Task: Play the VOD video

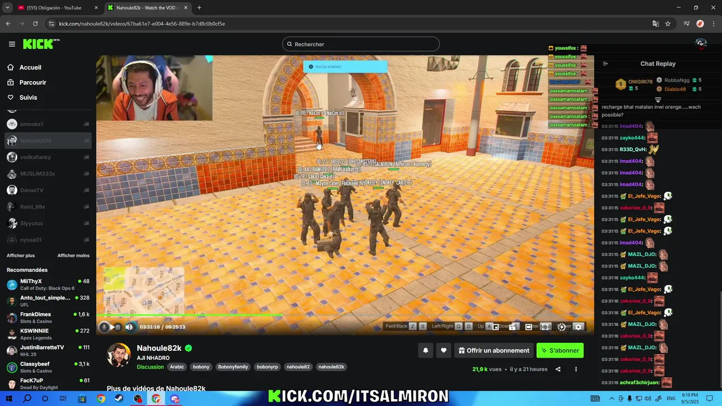Action: coord(112,327)
